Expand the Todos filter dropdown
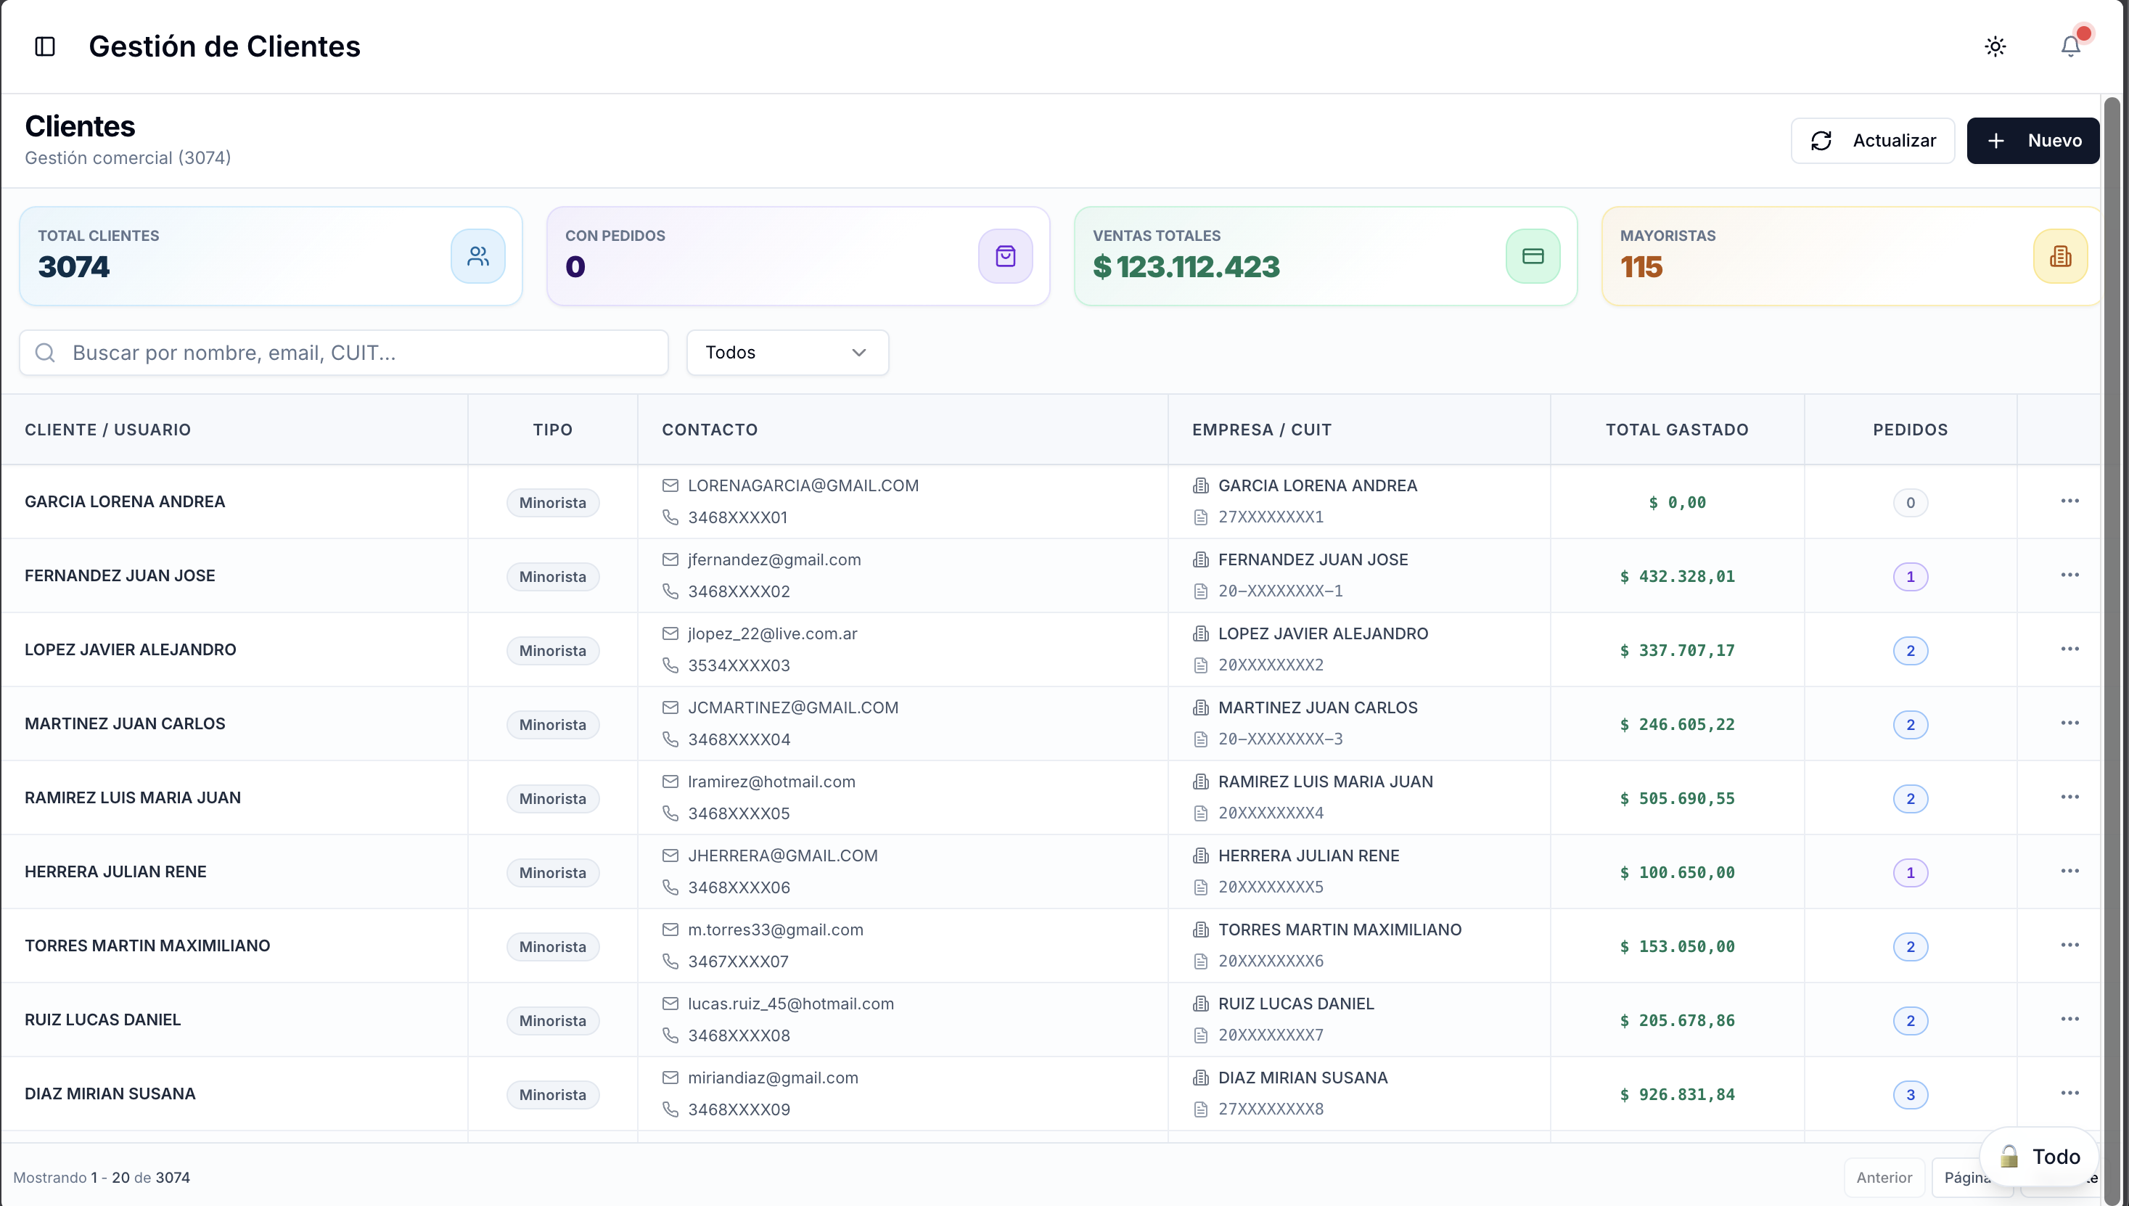 (x=787, y=353)
